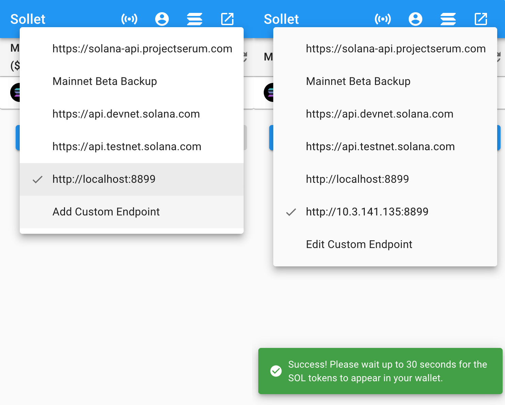Click checkmark beside http://localhost:8899 in left menu
Image resolution: width=505 pixels, height=405 pixels.
click(37, 179)
